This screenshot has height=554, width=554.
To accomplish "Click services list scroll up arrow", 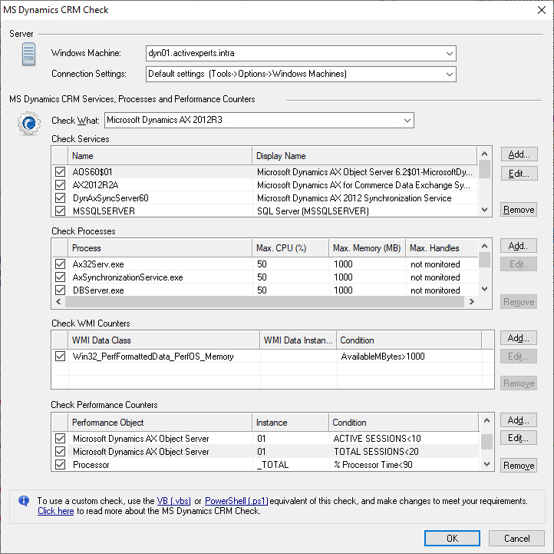I will [484, 154].
